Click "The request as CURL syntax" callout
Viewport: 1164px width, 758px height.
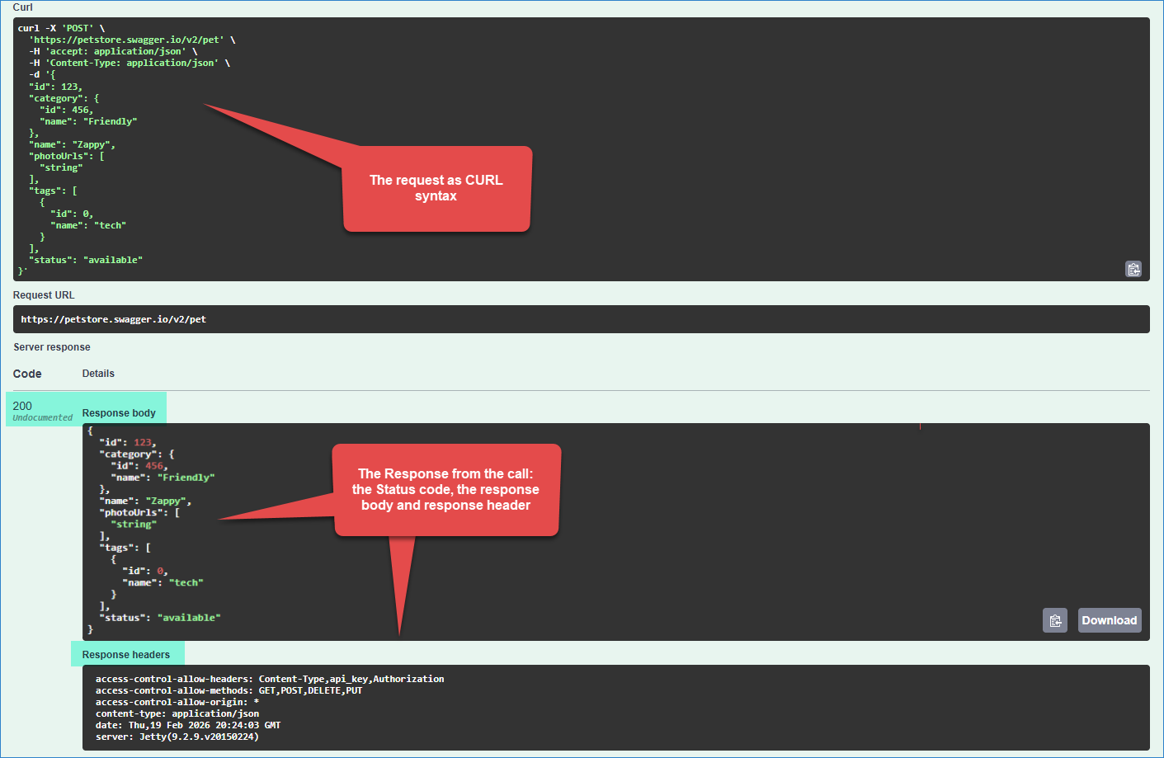coord(436,188)
